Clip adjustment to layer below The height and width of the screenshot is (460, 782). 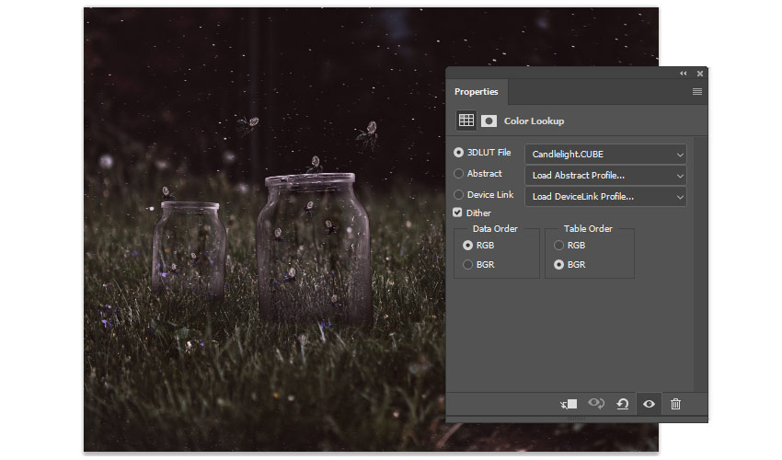pyautogui.click(x=569, y=404)
